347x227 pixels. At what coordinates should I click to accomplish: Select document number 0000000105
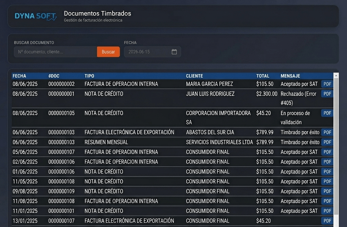[61, 113]
